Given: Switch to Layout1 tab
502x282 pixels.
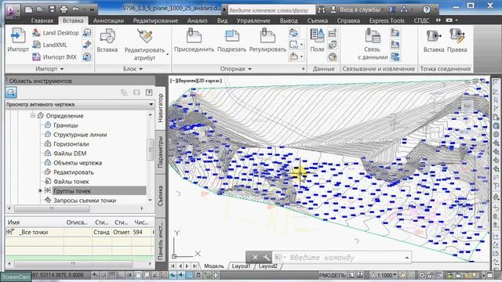Looking at the screenshot, I should [x=241, y=266].
